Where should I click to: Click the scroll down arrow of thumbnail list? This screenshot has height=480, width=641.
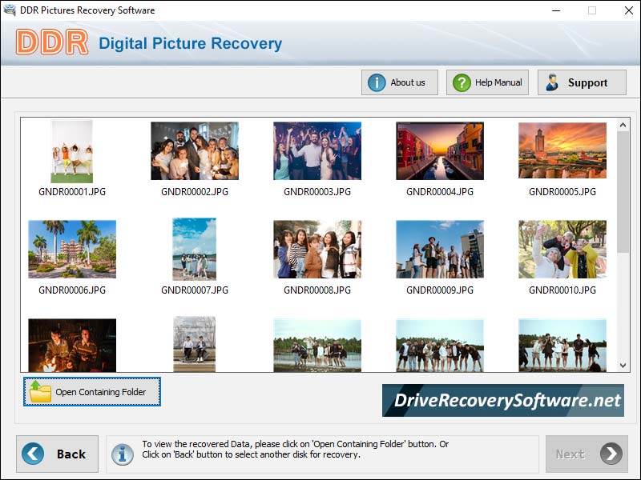click(623, 366)
